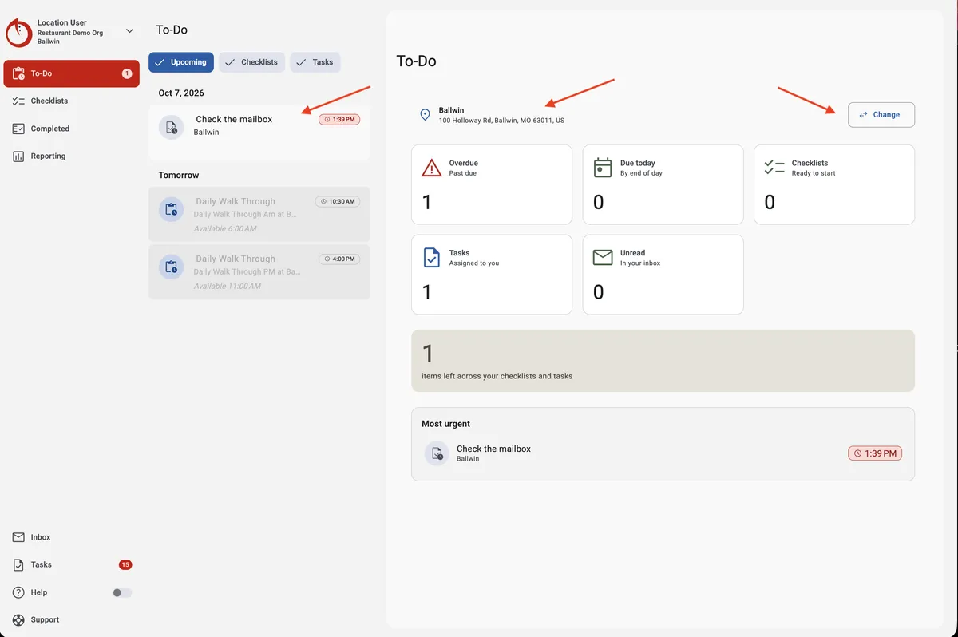This screenshot has width=958, height=637.
Task: Open Tasks with 15 badge in sidebar
Action: [72, 564]
